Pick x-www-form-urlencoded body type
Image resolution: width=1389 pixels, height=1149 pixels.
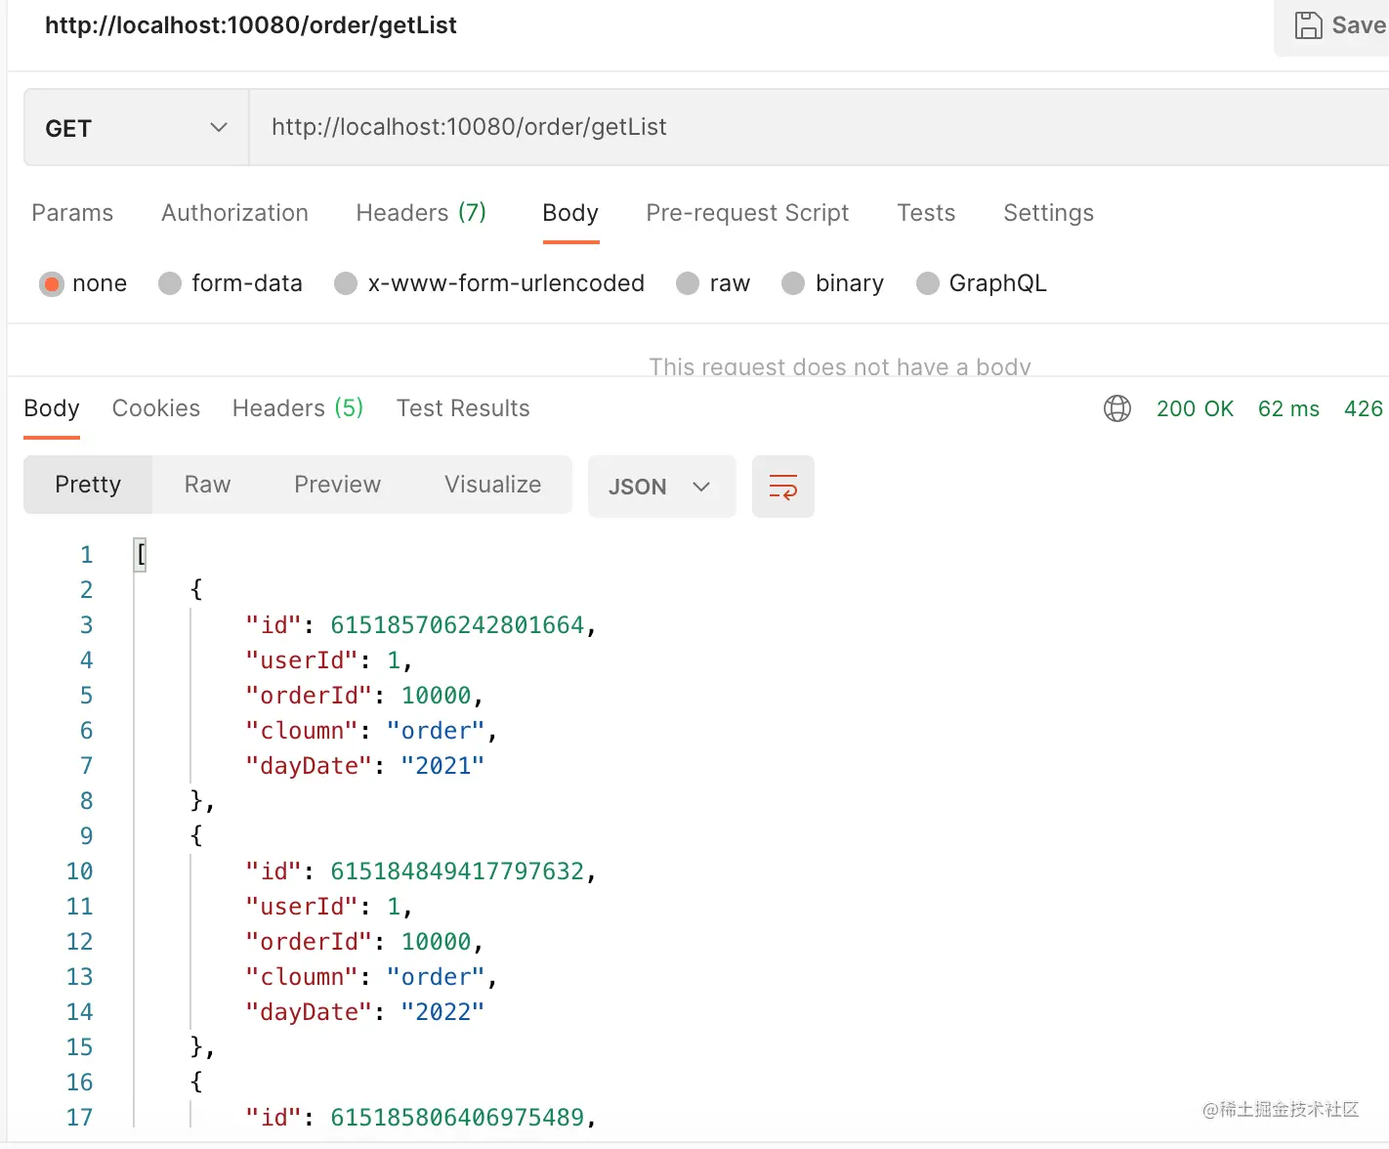pyautogui.click(x=346, y=283)
